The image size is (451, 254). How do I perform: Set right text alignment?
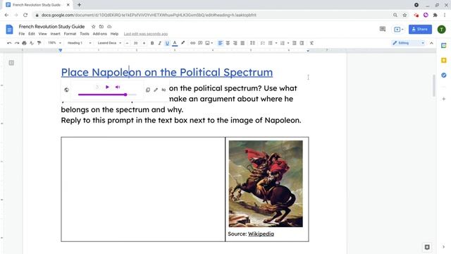[x=235, y=43]
